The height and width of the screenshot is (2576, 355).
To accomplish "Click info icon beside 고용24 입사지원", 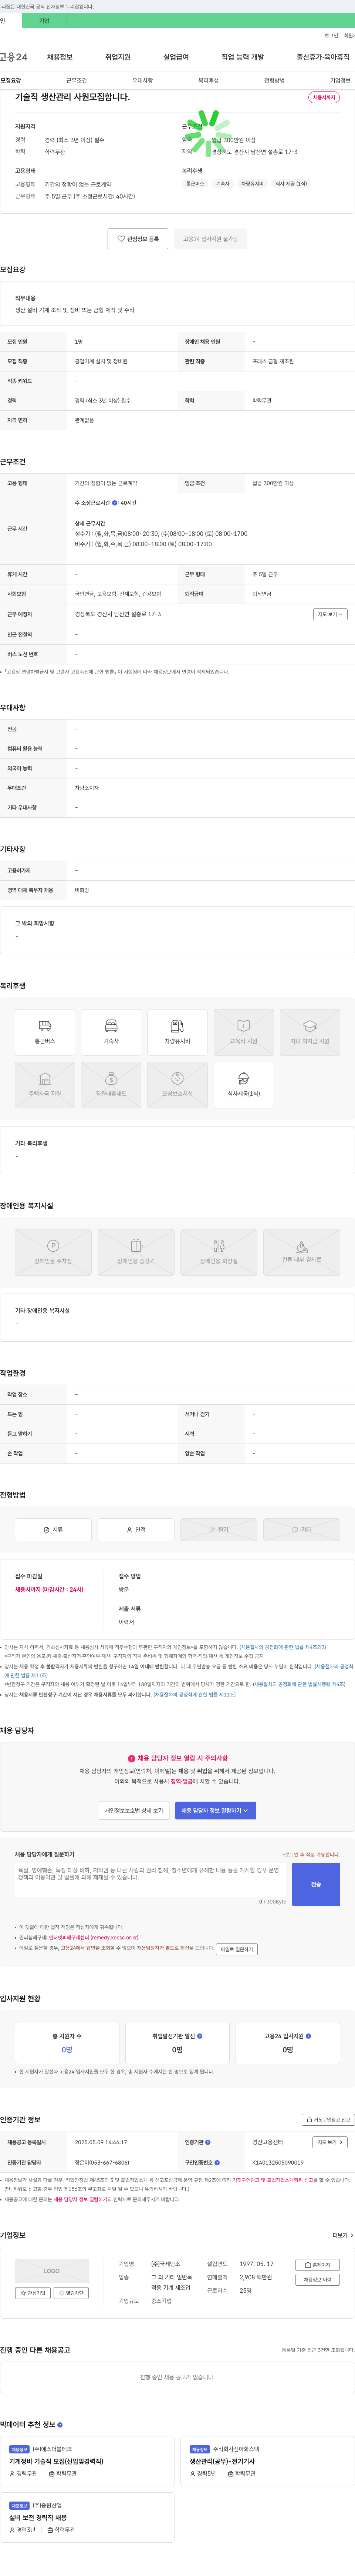I will pyautogui.click(x=307, y=2036).
